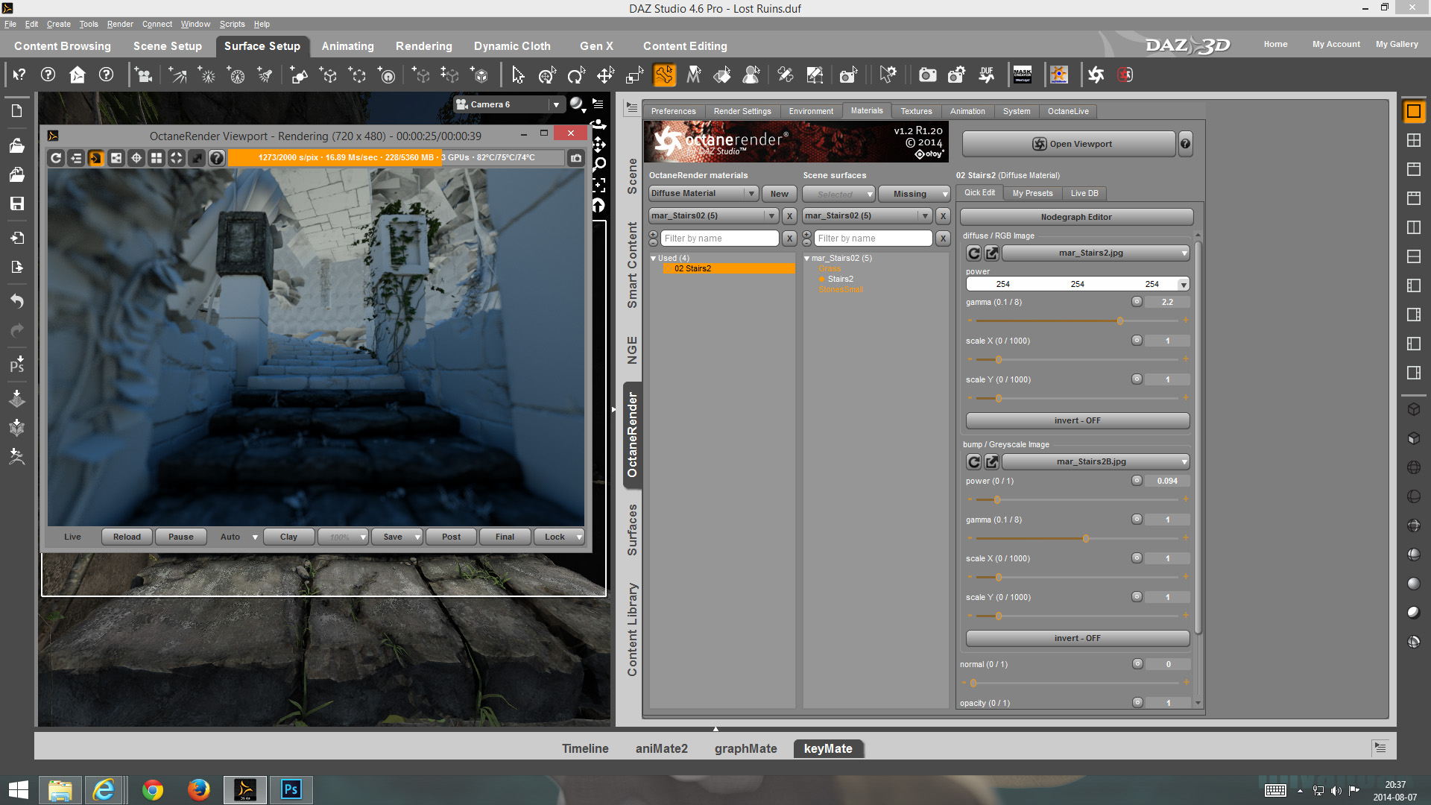This screenshot has height=805, width=1431.
Task: Toggle diffuse invert - OFF button
Action: (x=1077, y=421)
